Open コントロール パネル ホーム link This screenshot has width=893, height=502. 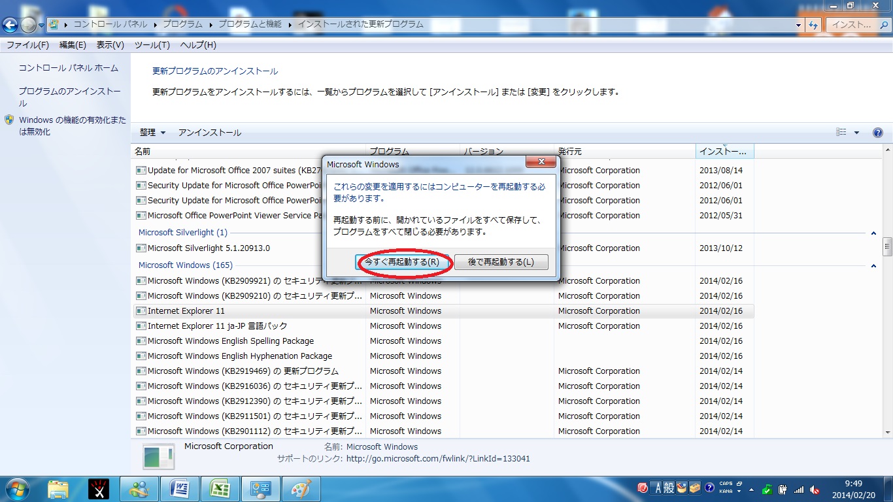point(69,68)
